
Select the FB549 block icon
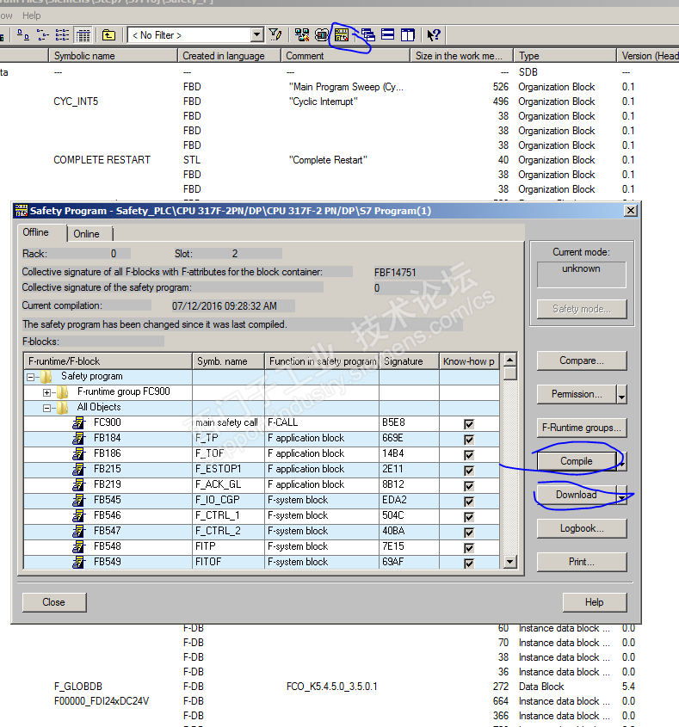[79, 562]
